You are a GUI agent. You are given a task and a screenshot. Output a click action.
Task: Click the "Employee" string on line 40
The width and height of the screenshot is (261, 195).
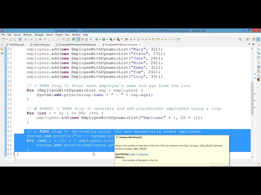point(153,118)
